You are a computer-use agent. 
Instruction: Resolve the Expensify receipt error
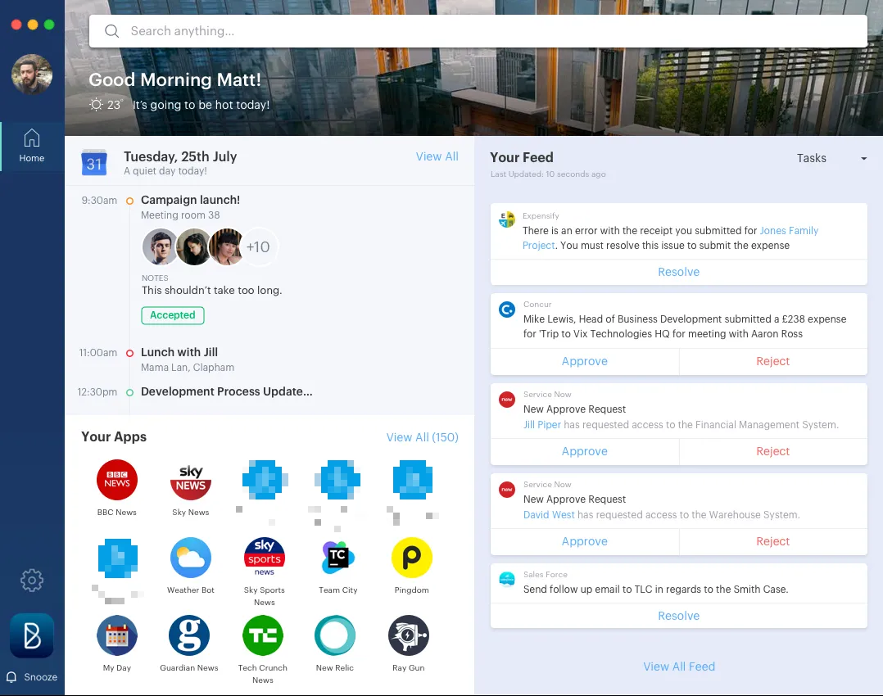coord(678,271)
